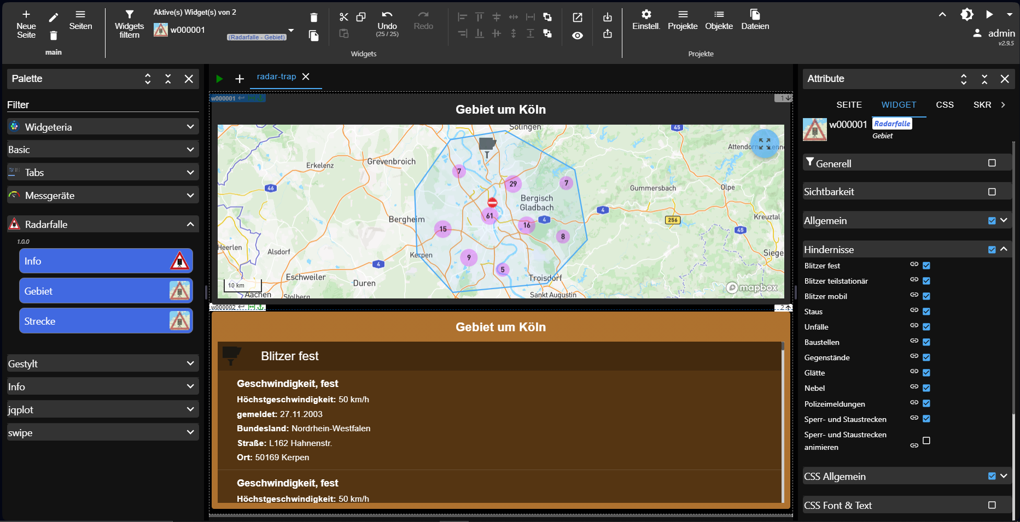
Task: Open the widget in new window icon
Action: tap(578, 17)
